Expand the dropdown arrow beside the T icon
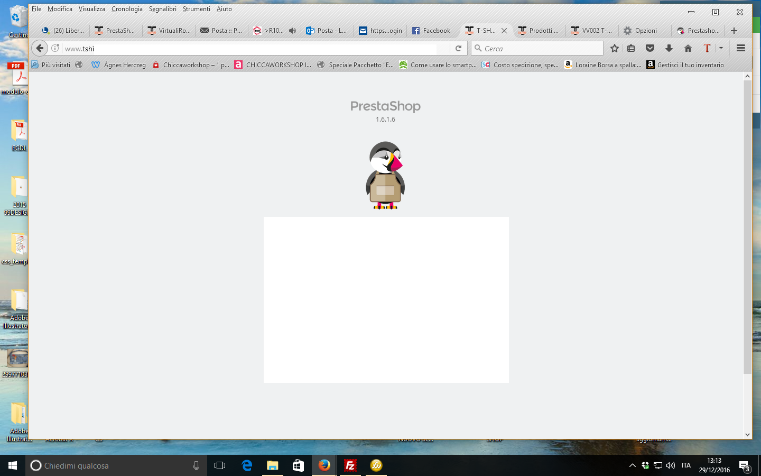 721,48
